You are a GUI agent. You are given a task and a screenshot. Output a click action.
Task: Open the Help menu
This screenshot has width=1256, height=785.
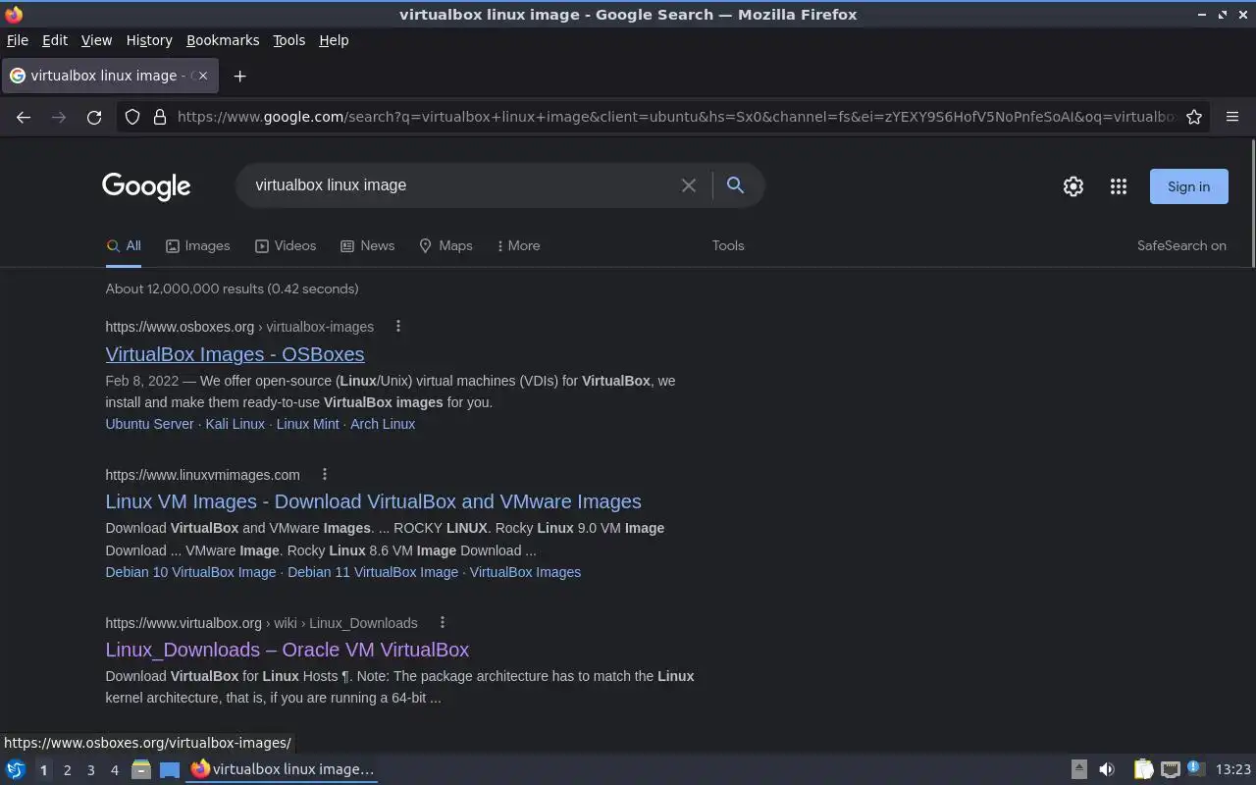click(334, 40)
